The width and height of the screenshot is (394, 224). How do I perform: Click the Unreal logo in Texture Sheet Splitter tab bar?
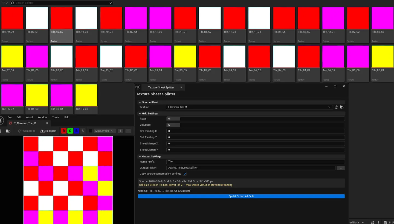[x=138, y=87]
